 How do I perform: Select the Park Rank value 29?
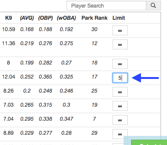click(x=94, y=133)
